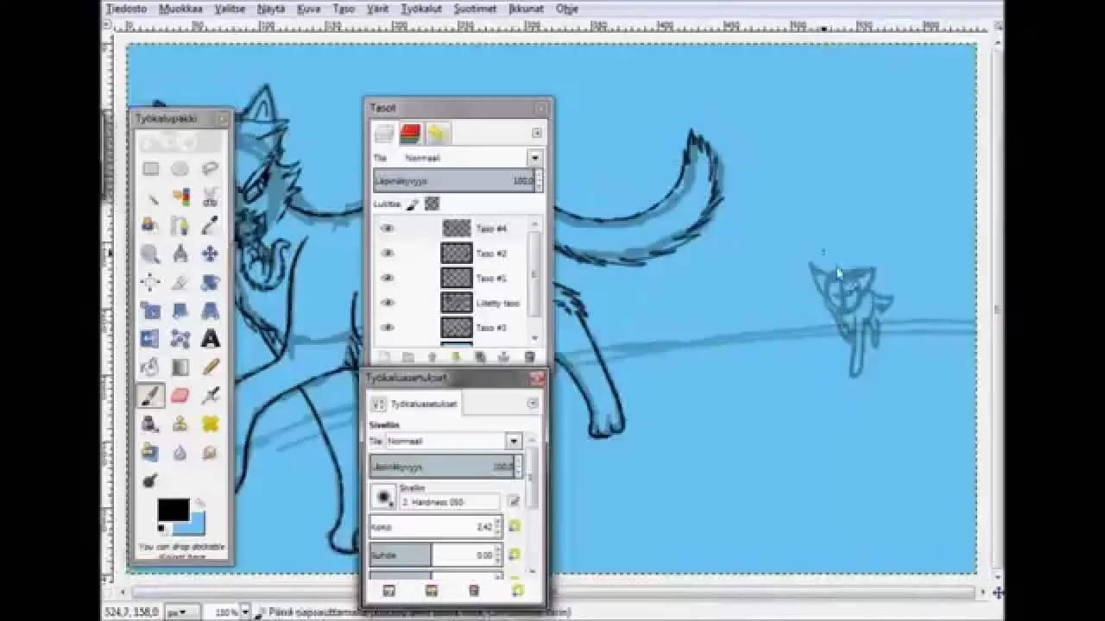Select the Airbrush tool

click(x=209, y=396)
